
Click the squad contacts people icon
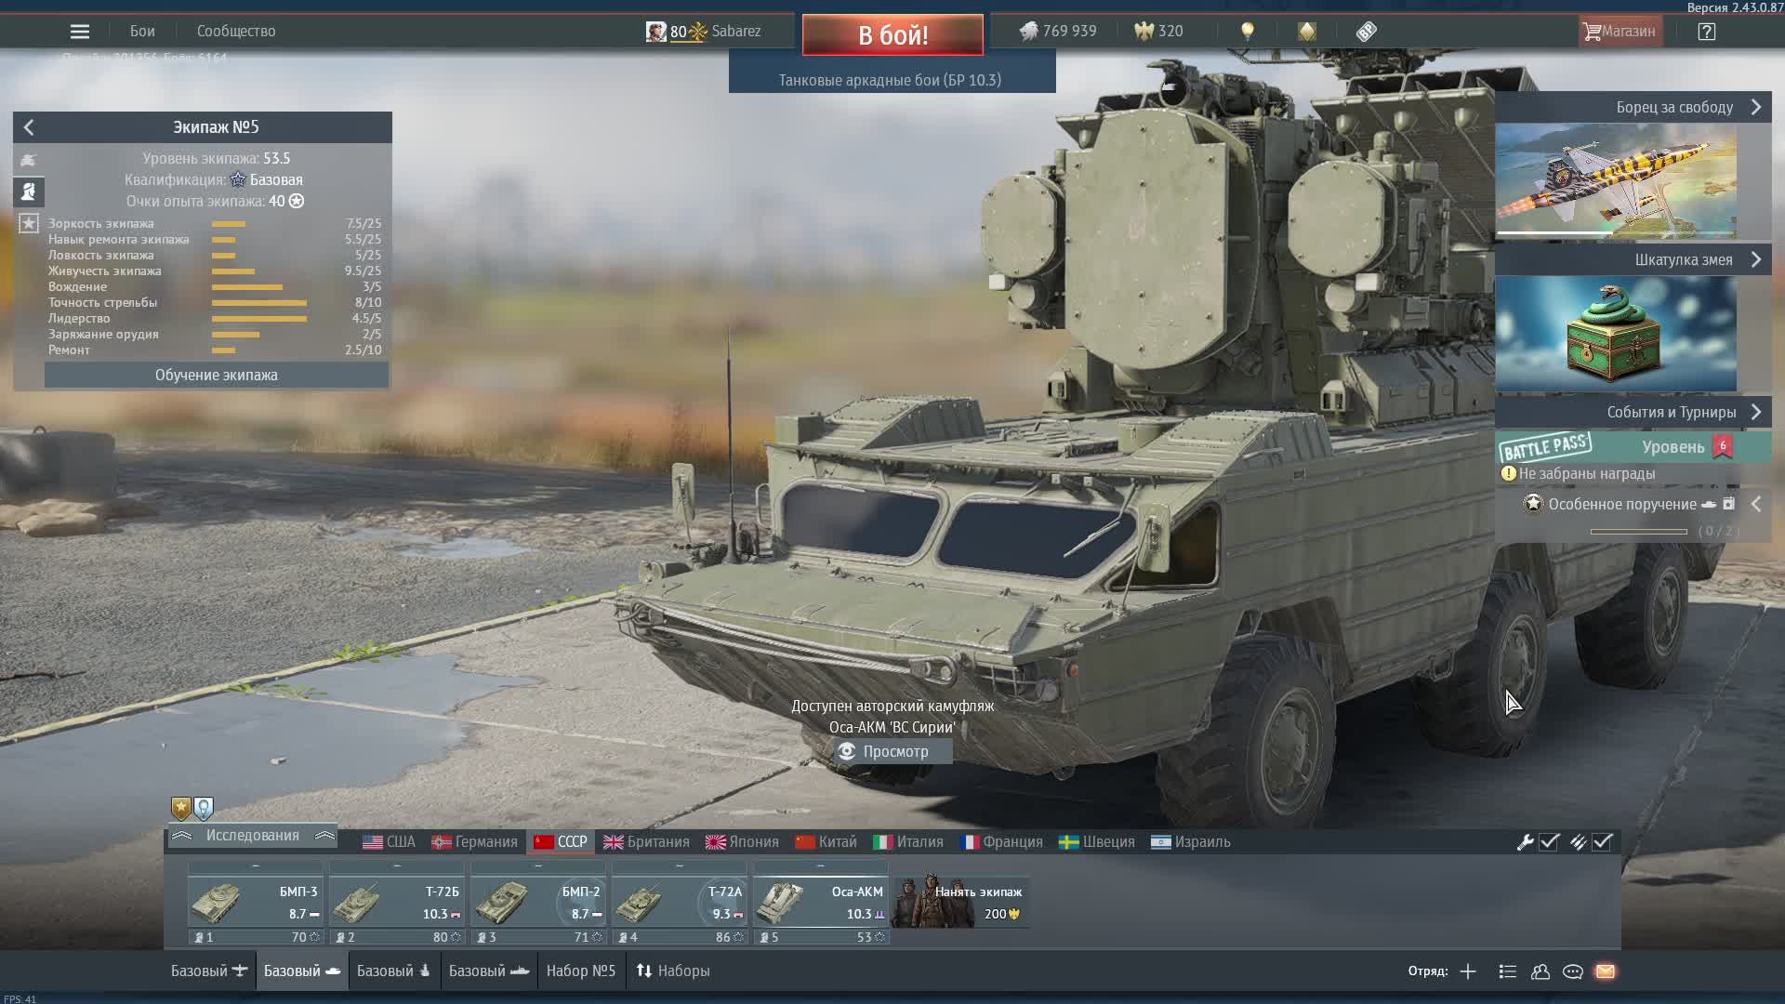pyautogui.click(x=1540, y=971)
